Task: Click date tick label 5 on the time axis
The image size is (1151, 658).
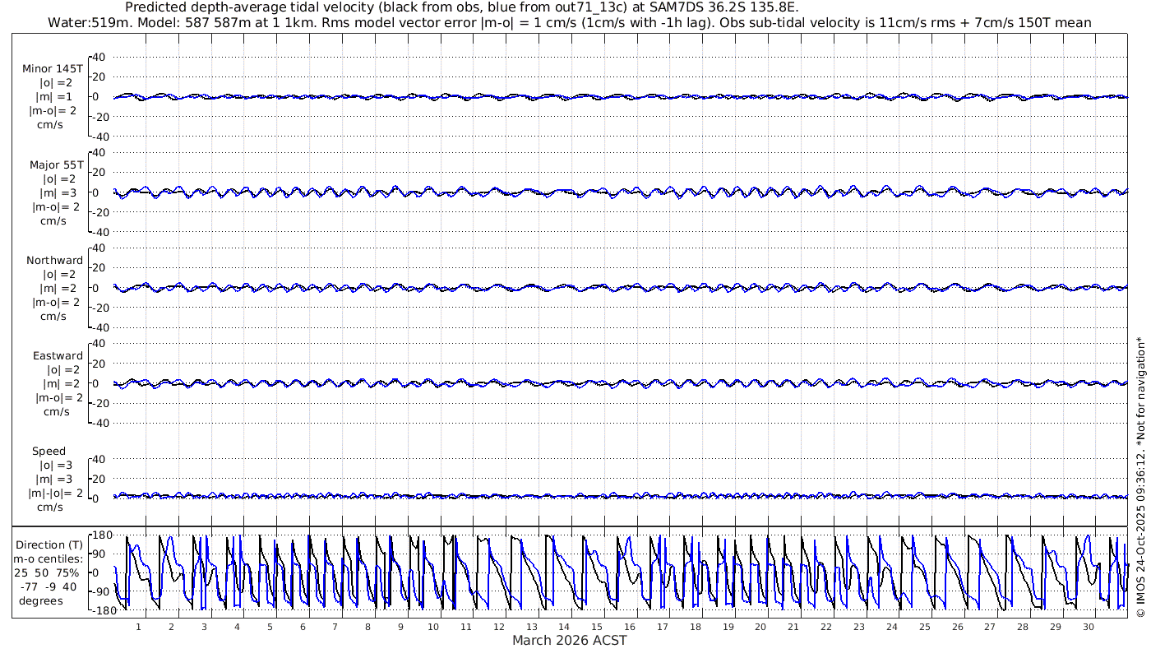Action: [x=270, y=627]
